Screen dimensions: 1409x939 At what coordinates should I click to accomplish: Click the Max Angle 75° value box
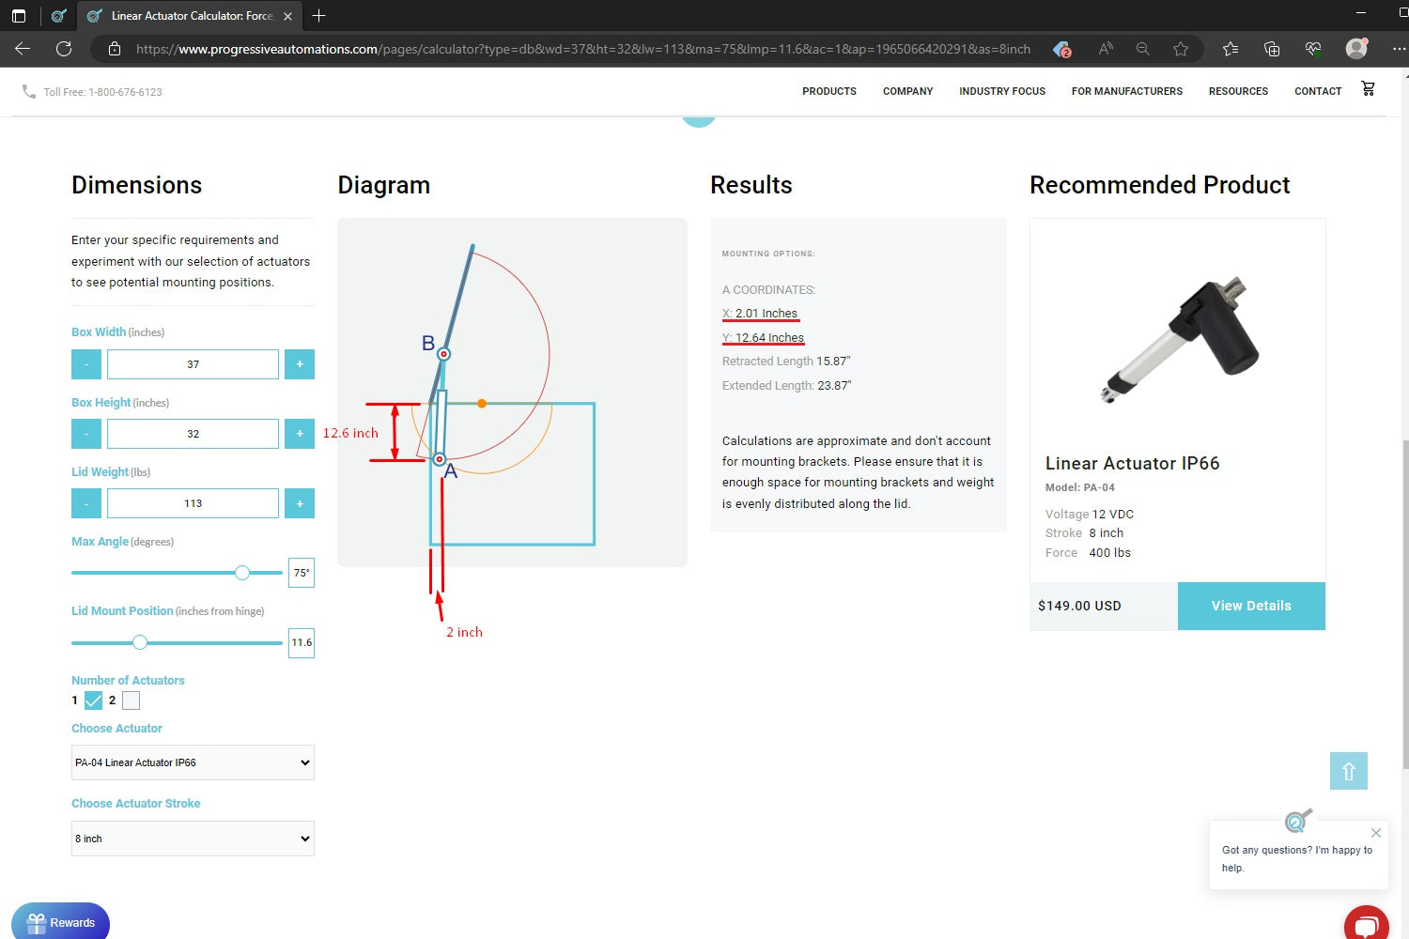tap(302, 573)
